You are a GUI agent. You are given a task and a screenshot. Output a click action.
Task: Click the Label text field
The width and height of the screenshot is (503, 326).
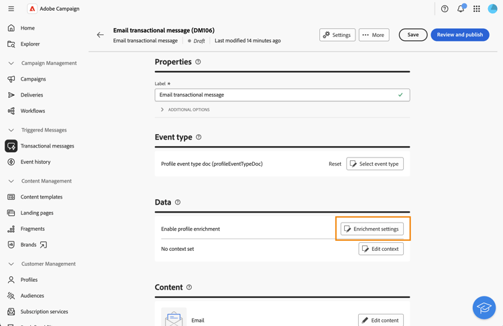click(276, 95)
